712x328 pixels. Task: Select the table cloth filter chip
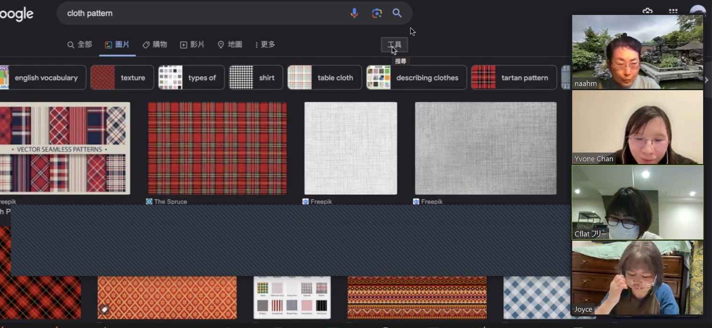[x=324, y=78]
